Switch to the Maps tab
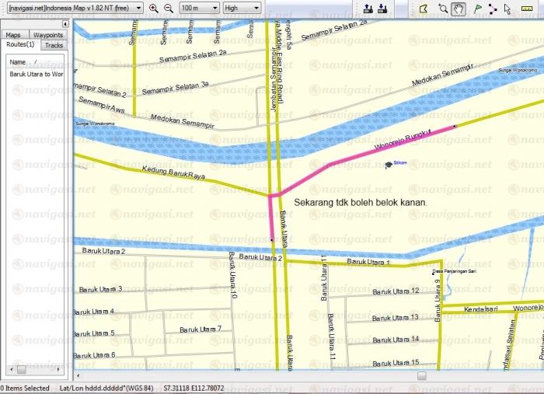 tap(12, 35)
